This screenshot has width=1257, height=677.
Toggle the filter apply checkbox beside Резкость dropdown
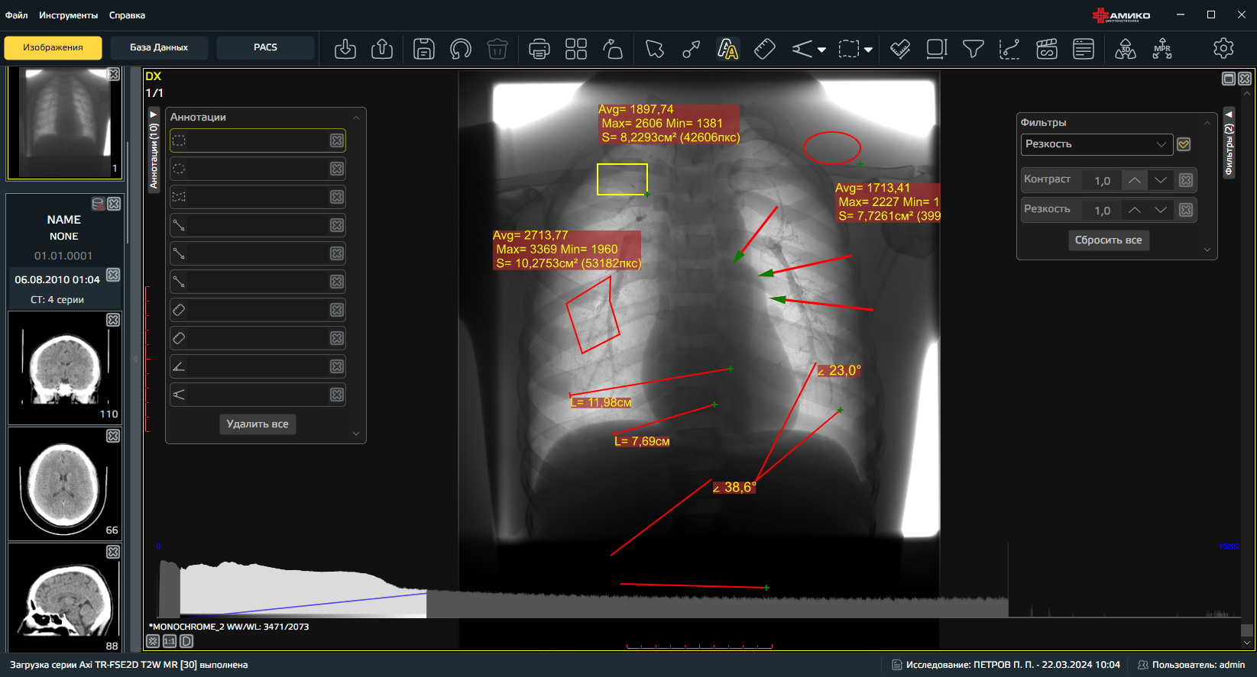click(x=1184, y=144)
